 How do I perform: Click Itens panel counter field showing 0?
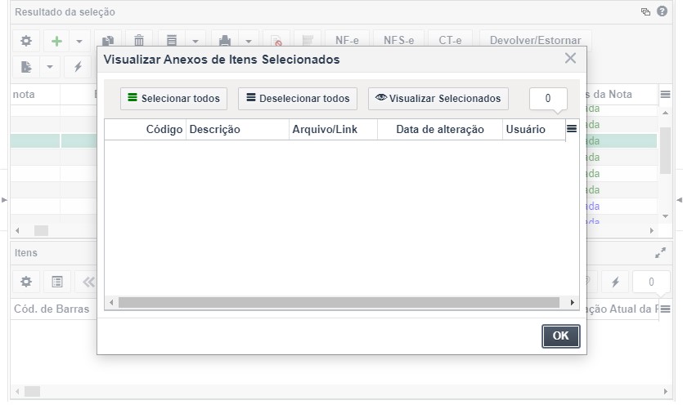pyautogui.click(x=651, y=282)
